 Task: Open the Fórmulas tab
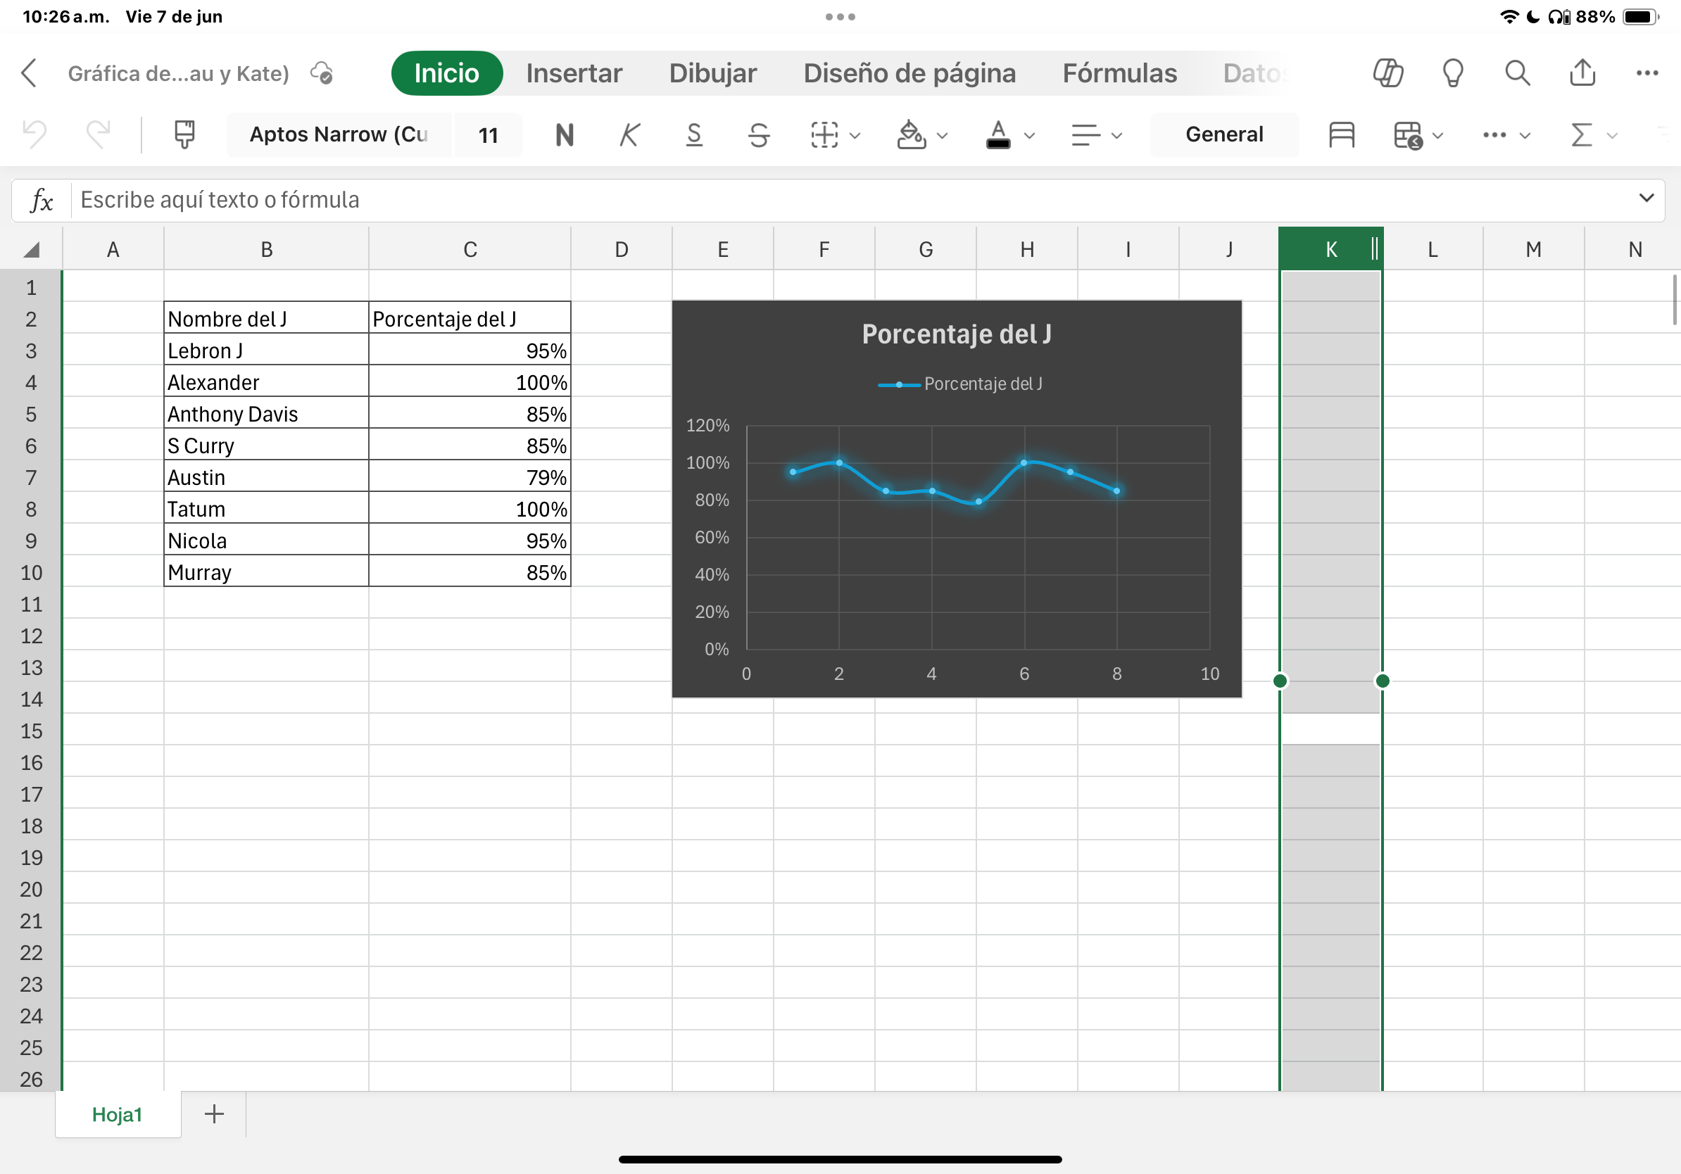1119,73
